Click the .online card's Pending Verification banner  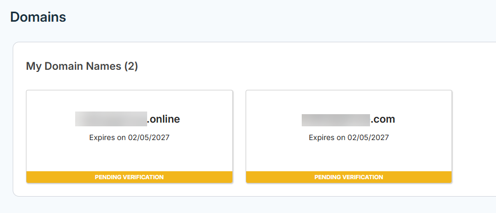129,177
